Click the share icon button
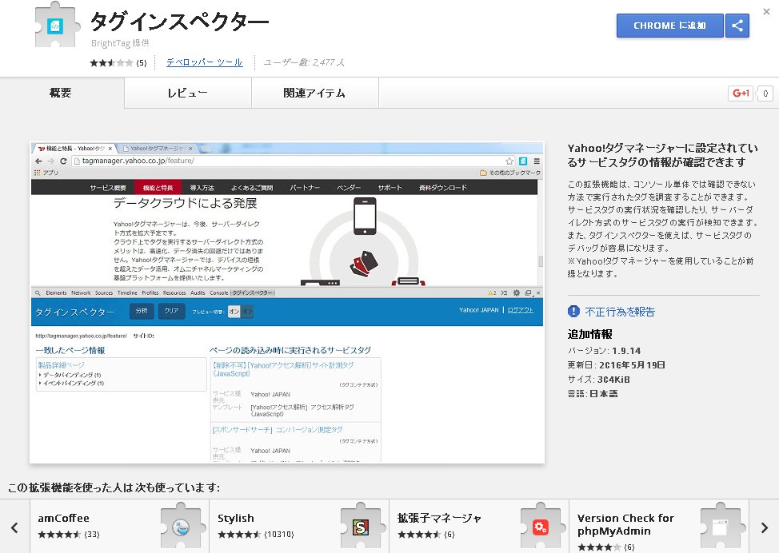Image resolution: width=779 pixels, height=553 pixels. pos(737,26)
